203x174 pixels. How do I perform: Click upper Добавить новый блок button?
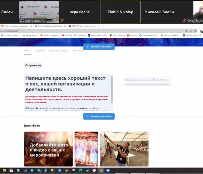99,47
